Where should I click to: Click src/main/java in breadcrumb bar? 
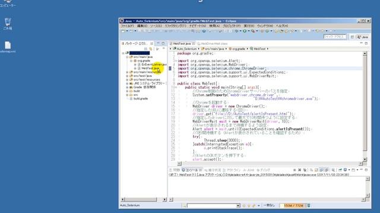click(213, 49)
